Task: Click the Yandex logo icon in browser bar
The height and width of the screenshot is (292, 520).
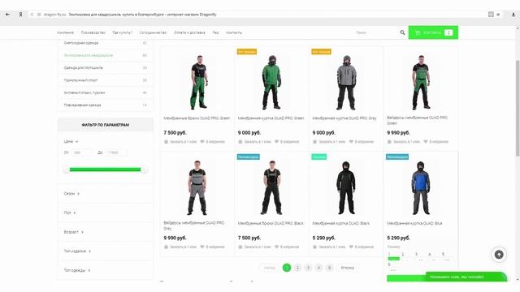Action: tap(20, 15)
